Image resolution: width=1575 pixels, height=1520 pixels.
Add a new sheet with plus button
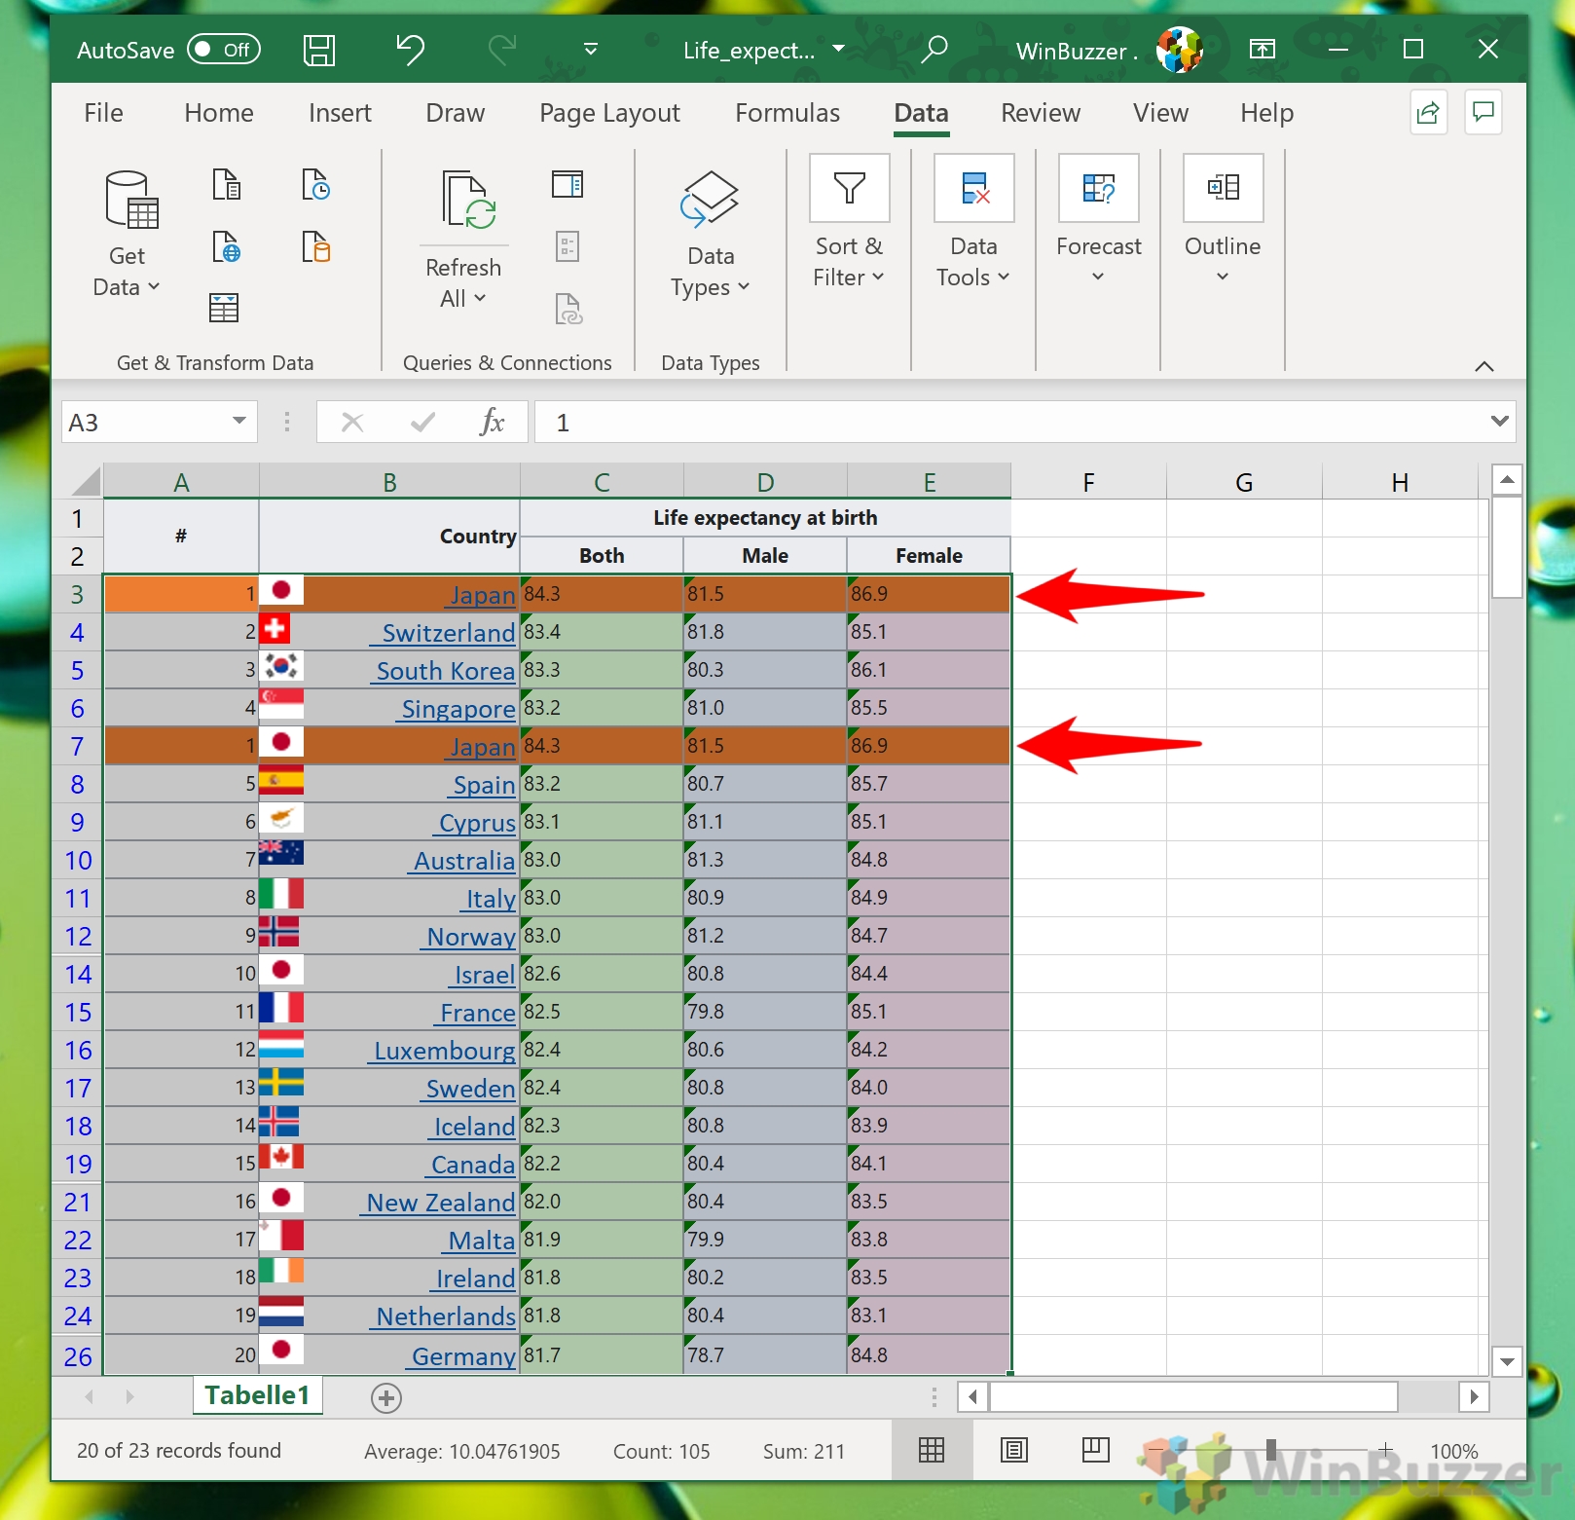[386, 1398]
